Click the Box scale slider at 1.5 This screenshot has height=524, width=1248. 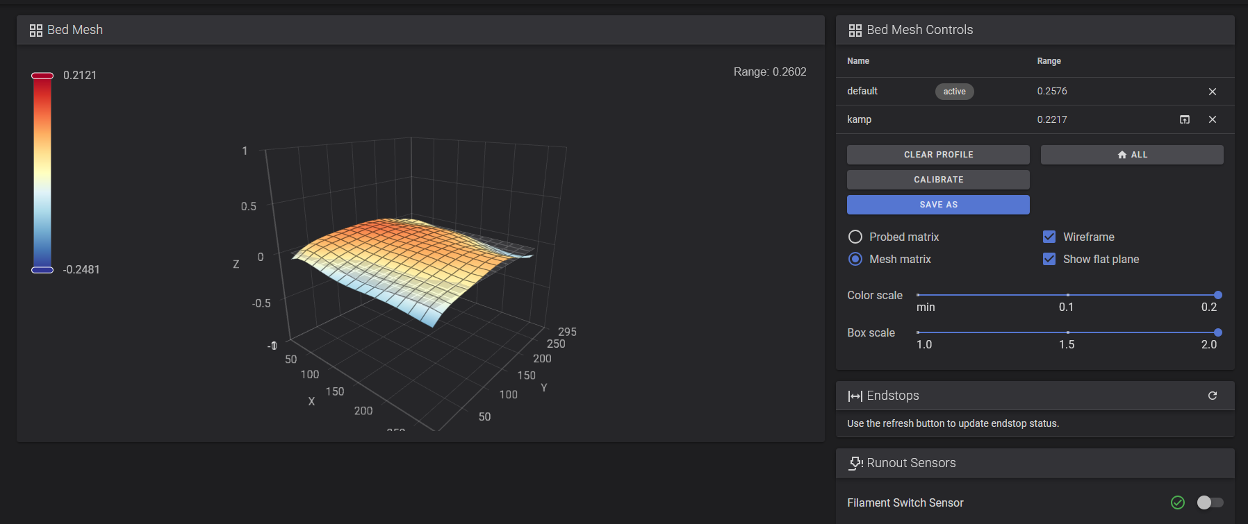point(1068,332)
